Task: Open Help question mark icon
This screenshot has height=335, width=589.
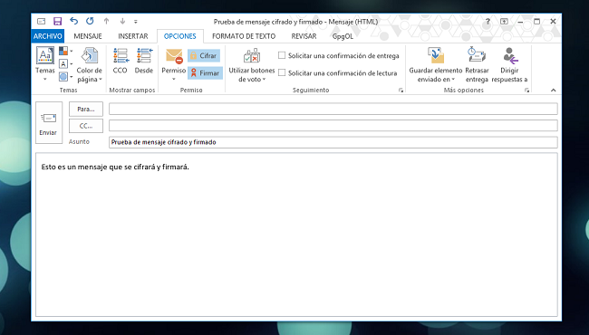Action: (488, 22)
